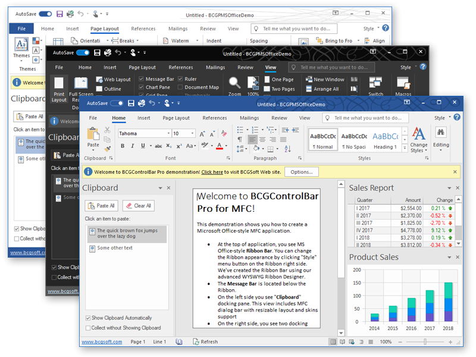476x357 pixels.
Task: Toggle Show Clipboard Automatically checkbox
Action: [87, 317]
